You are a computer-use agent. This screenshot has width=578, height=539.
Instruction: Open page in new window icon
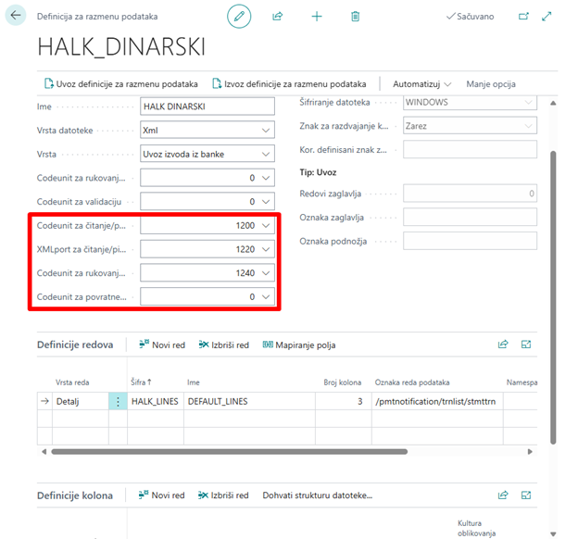[523, 17]
